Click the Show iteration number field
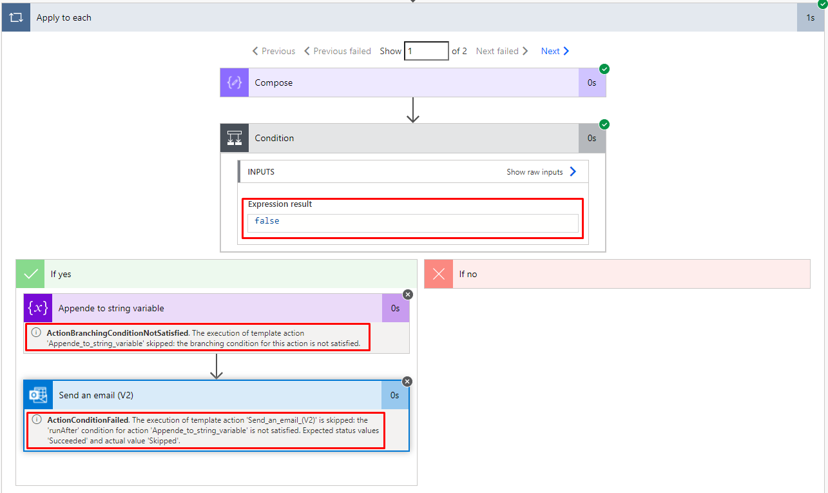Image resolution: width=828 pixels, height=493 pixels. click(x=427, y=51)
